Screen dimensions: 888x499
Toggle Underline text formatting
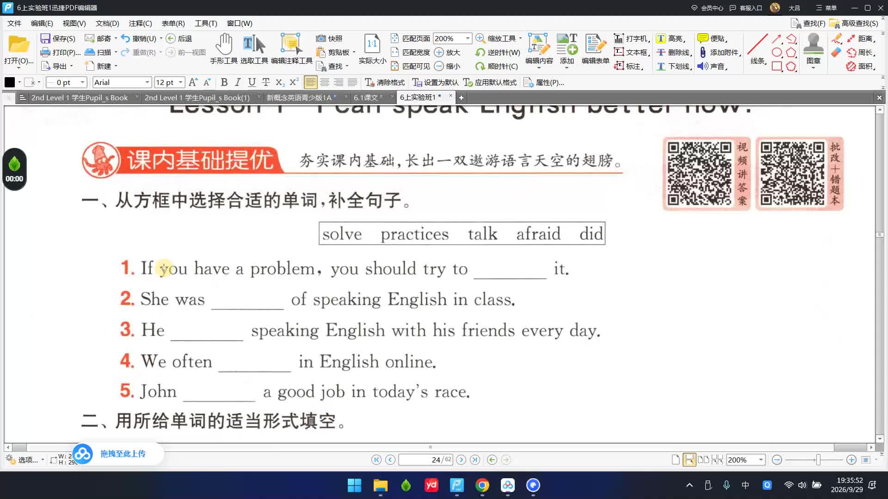(252, 82)
